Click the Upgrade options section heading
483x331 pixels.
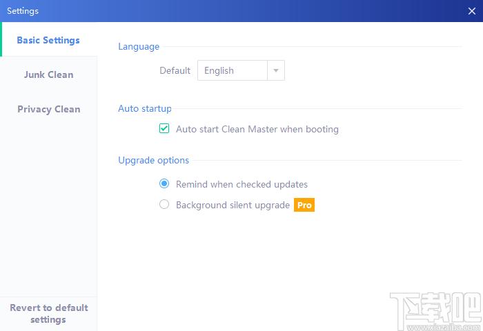click(153, 160)
